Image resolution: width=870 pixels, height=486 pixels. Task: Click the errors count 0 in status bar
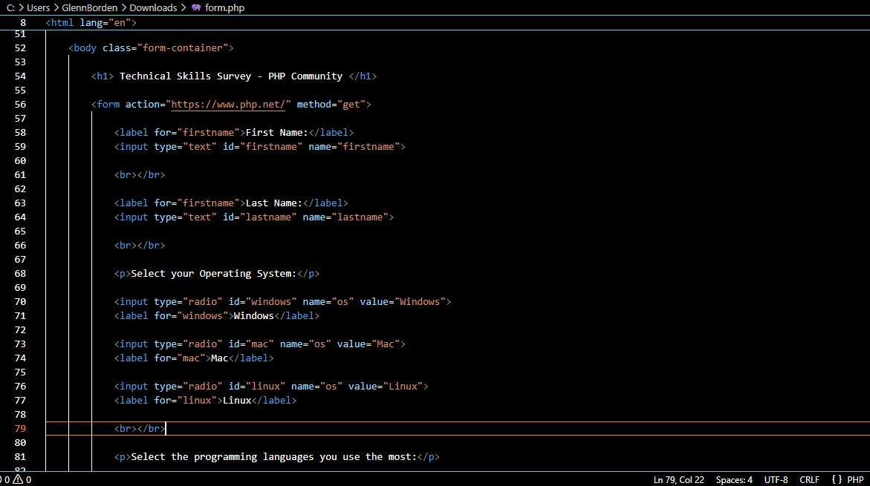point(5,479)
